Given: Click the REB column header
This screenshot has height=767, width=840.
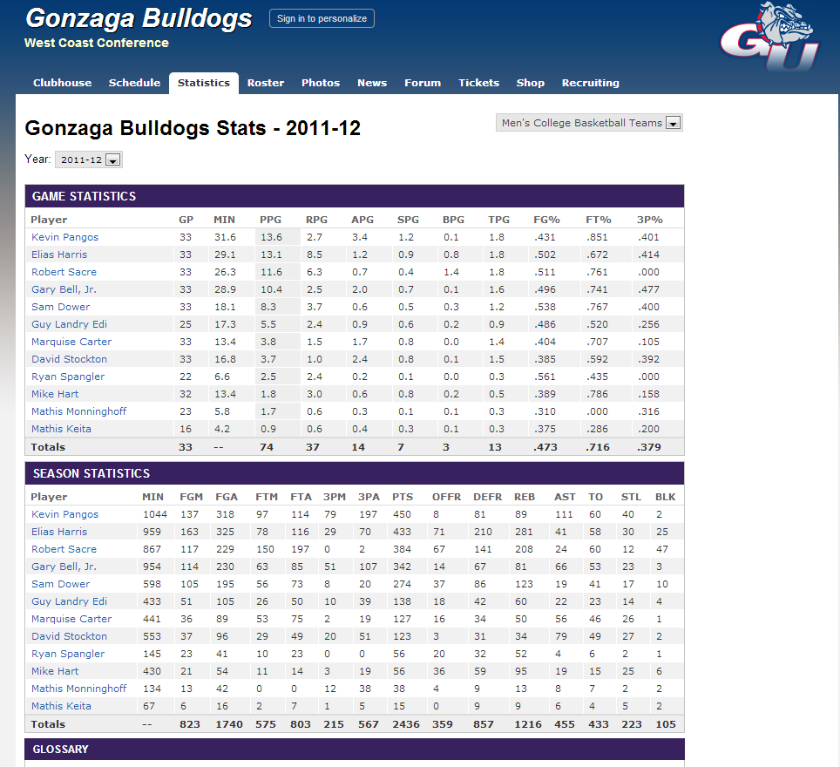Looking at the screenshot, I should pyautogui.click(x=525, y=497).
